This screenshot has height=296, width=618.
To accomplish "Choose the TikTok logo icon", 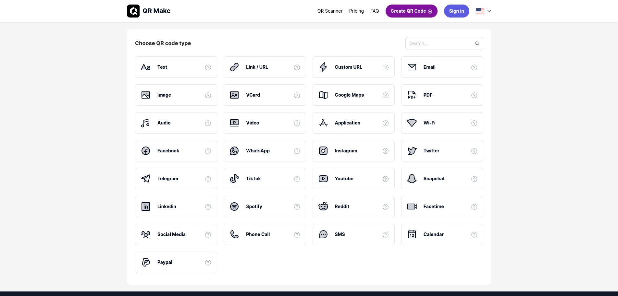I will (x=234, y=179).
